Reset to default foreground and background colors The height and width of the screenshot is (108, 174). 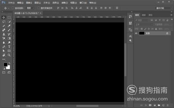[4, 69]
